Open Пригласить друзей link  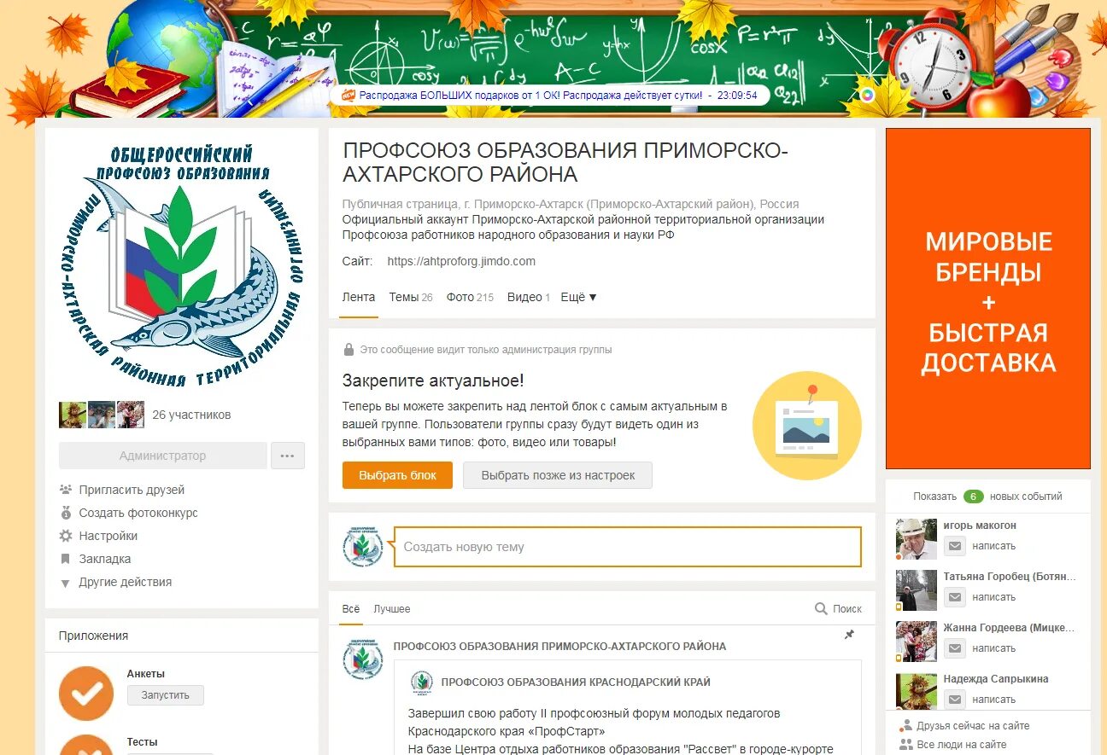[x=132, y=490]
